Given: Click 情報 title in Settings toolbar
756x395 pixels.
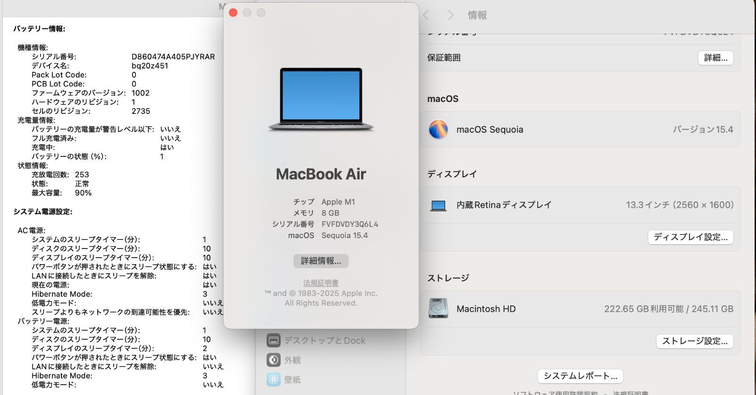Looking at the screenshot, I should click(477, 15).
